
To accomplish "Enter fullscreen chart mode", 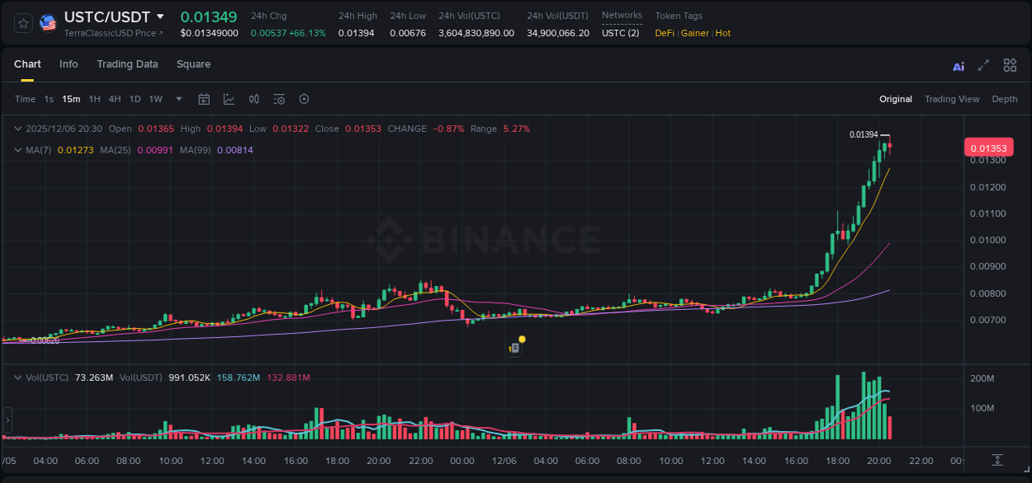I will [x=982, y=65].
